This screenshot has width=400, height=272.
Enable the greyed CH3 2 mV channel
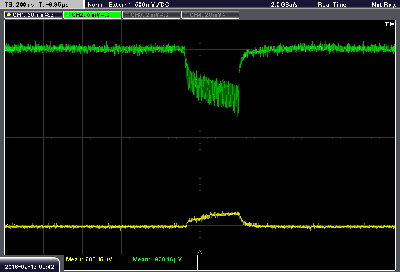coord(151,15)
